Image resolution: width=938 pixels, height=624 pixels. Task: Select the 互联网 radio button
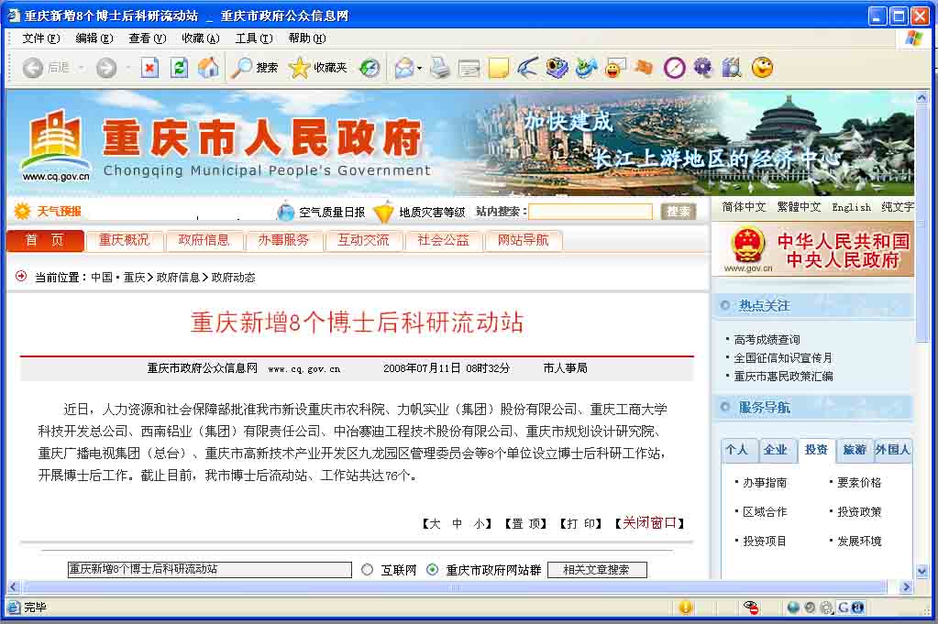tap(368, 570)
